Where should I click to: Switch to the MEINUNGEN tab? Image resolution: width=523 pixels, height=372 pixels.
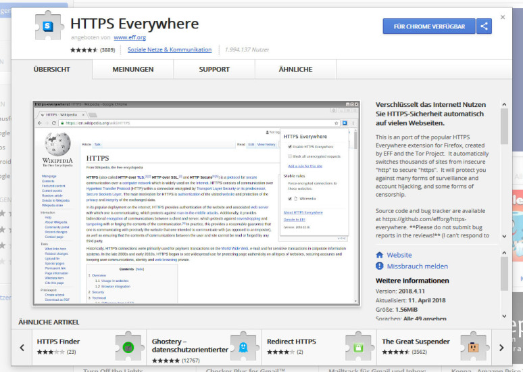[132, 70]
